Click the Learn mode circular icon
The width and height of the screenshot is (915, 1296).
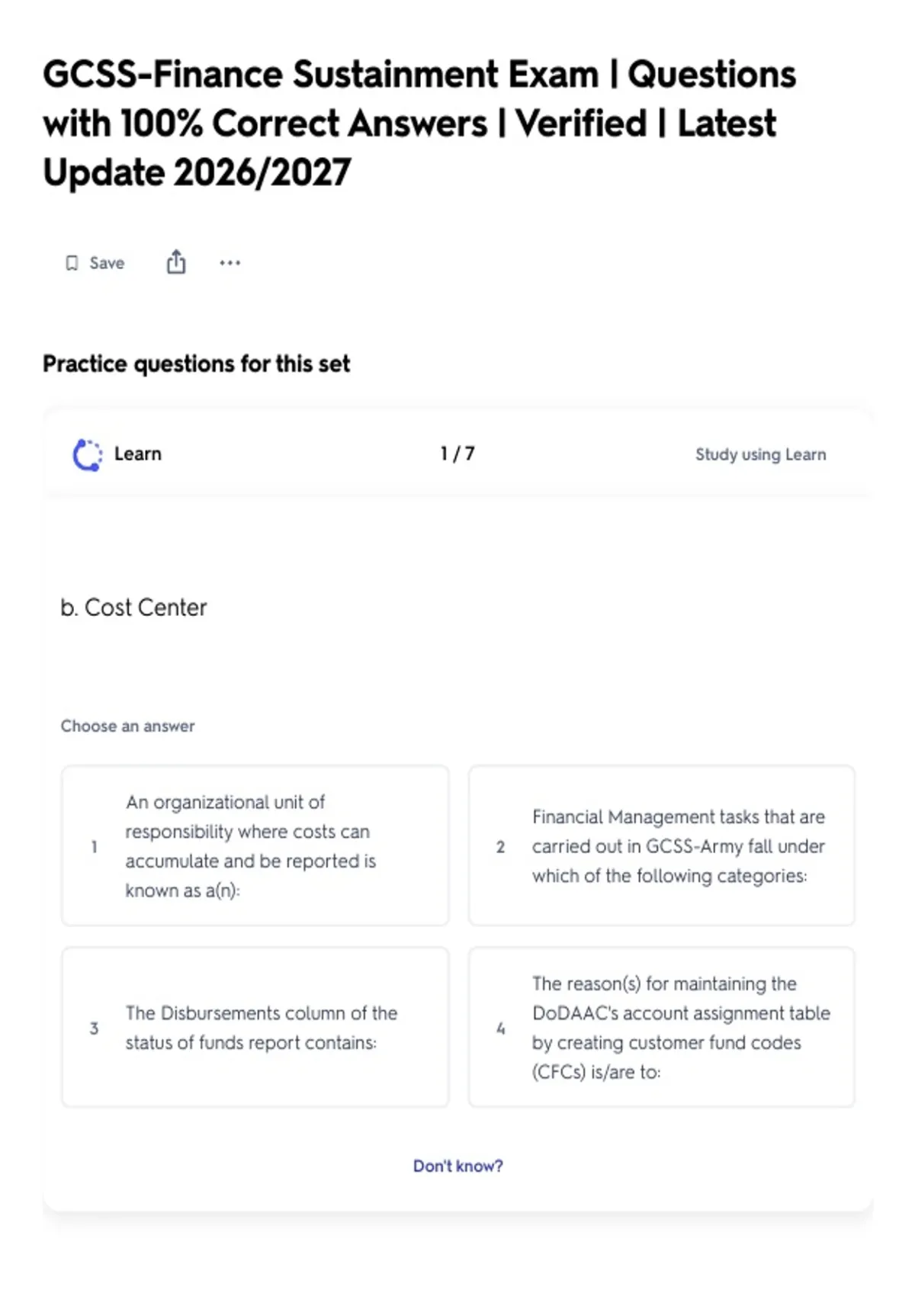point(87,455)
